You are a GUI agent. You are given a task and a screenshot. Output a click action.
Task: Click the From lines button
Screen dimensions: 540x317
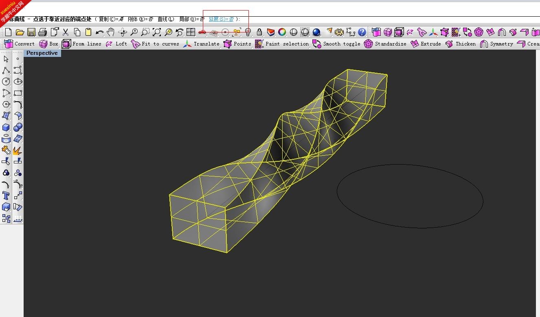[x=81, y=44]
